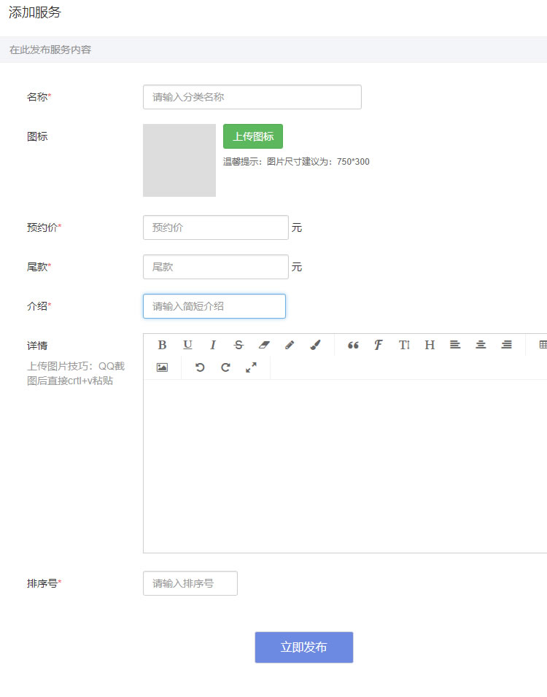Screen dimensions: 547x697
Task: Toggle strikethrough formatting
Action: [238, 345]
